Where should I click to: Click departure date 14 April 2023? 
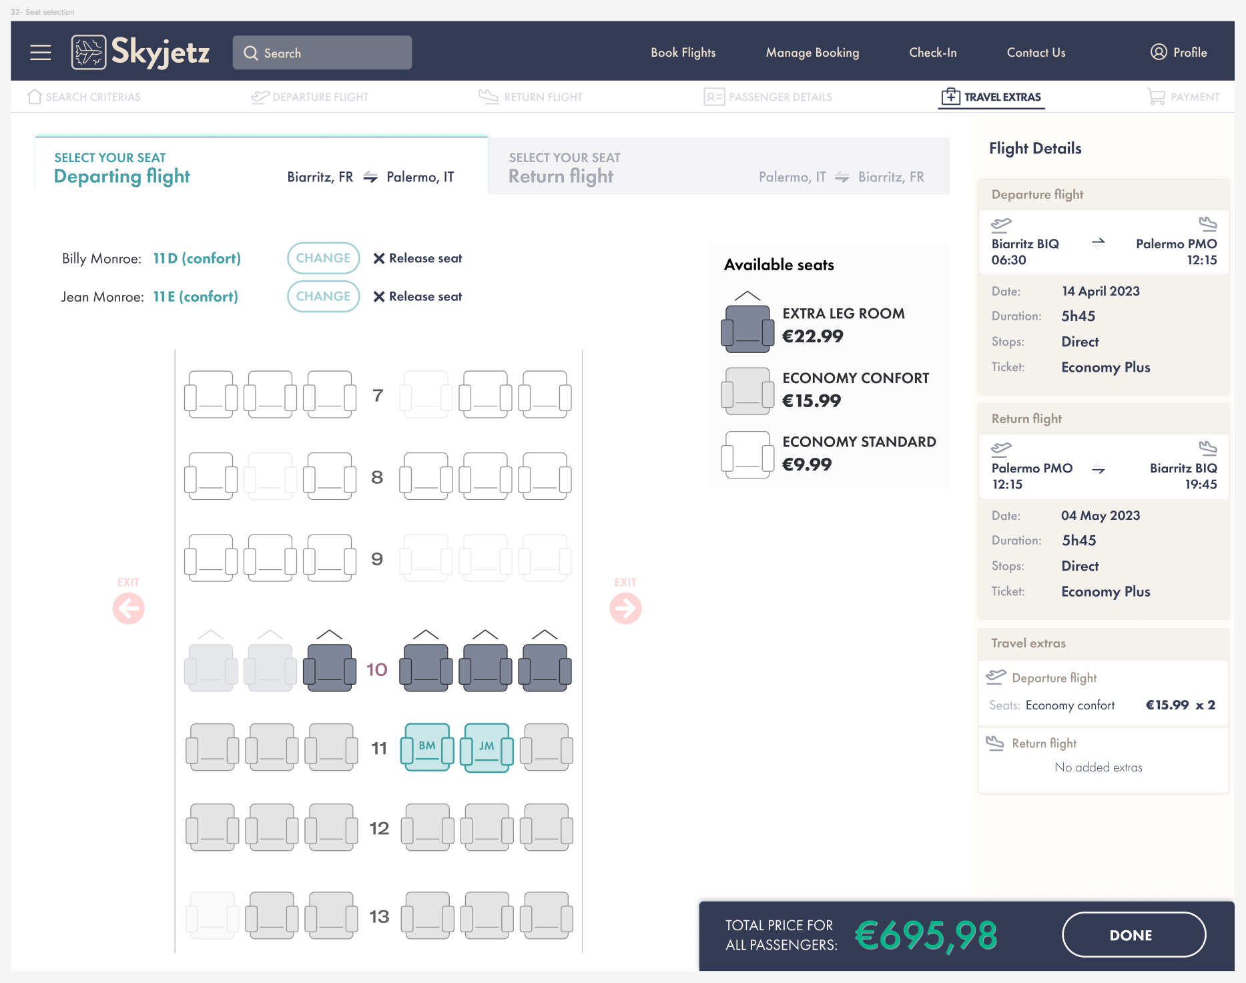[1101, 291]
